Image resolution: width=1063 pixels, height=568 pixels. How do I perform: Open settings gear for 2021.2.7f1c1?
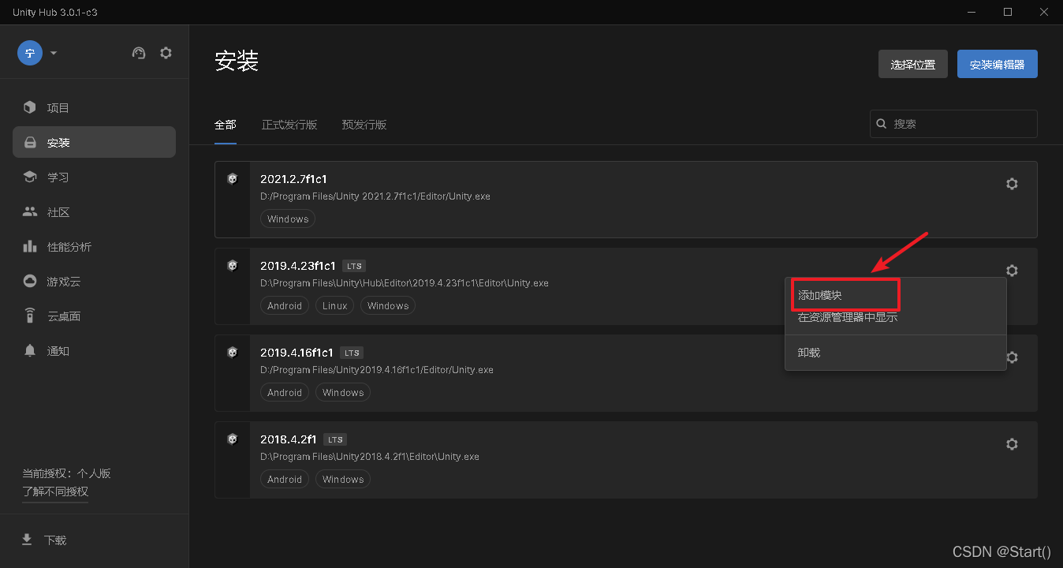point(1012,184)
